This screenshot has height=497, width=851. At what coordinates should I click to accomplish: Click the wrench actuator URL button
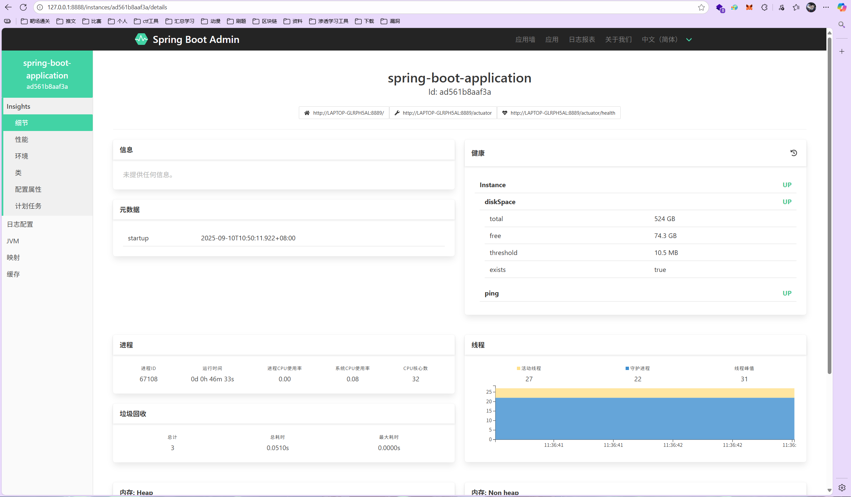(443, 113)
